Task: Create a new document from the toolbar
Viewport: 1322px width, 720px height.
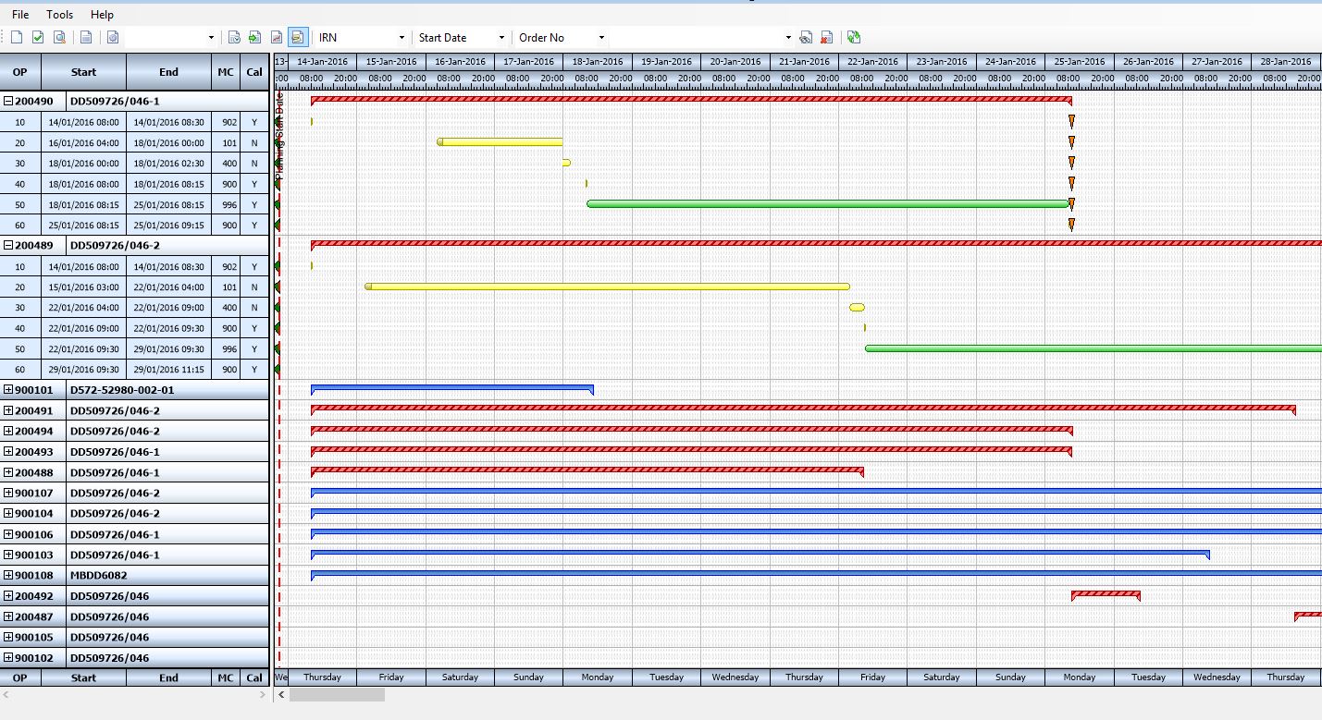Action: (x=17, y=37)
